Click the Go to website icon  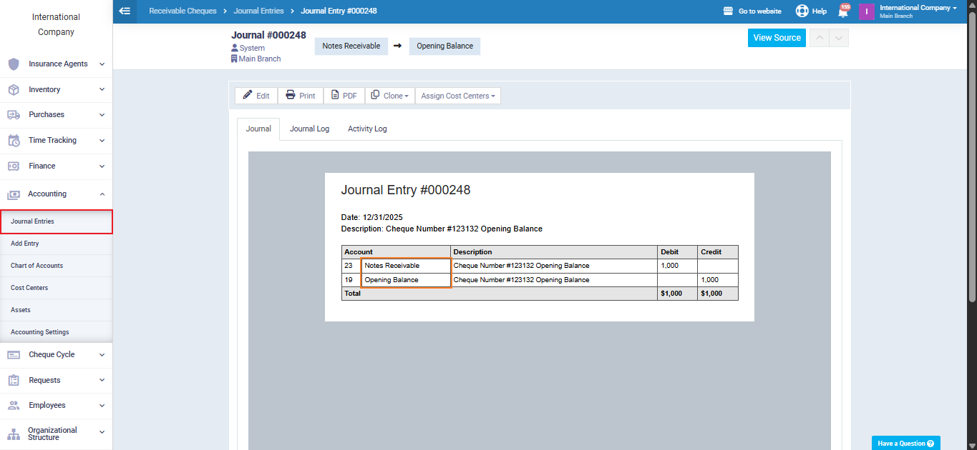coord(728,11)
